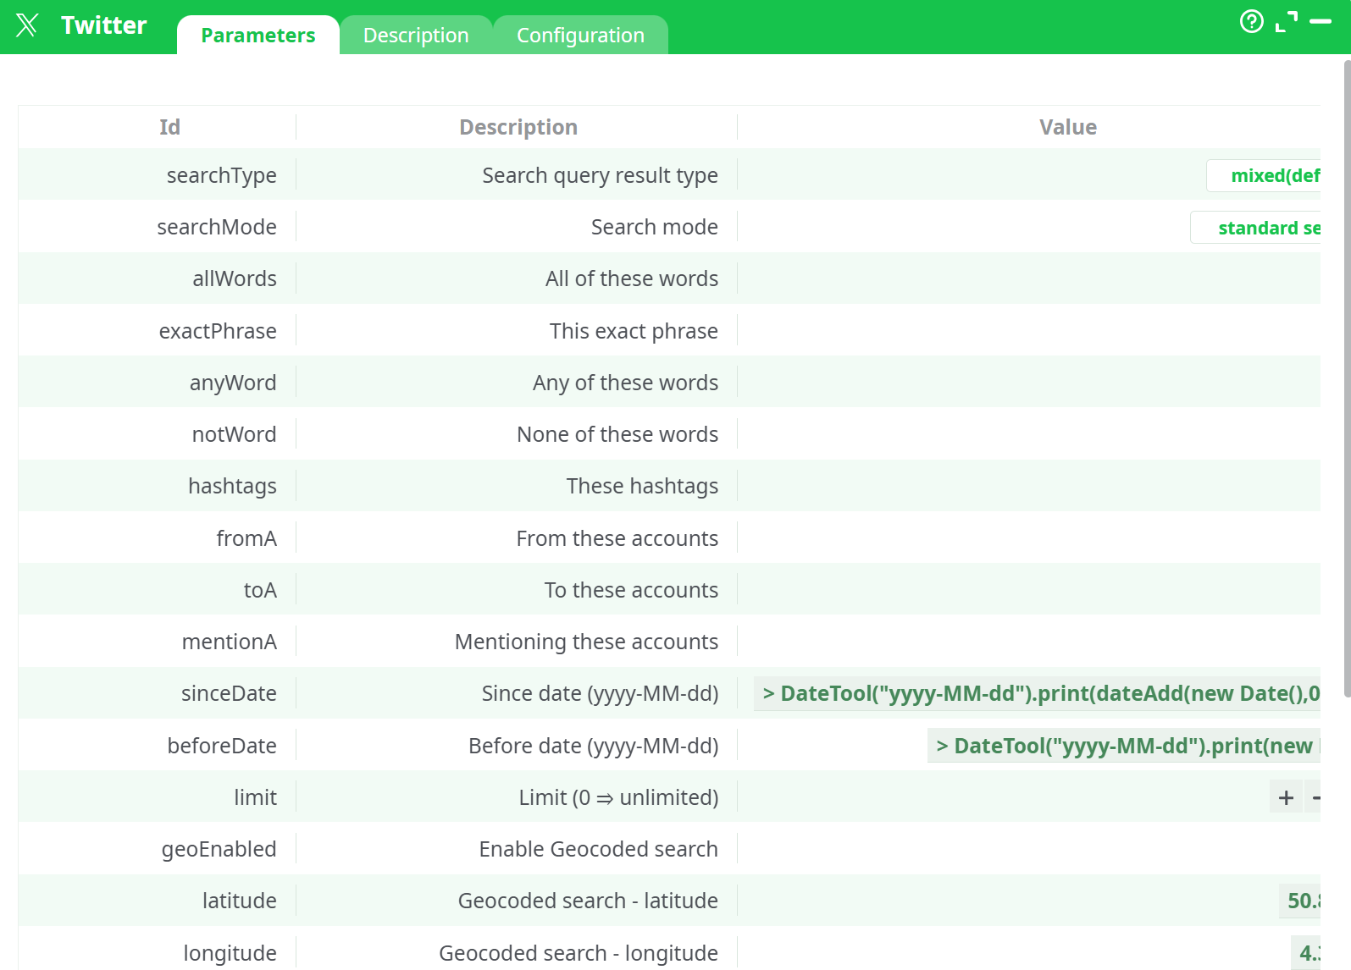Click 'To these accounts' description
The image size is (1351, 970).
632,590
